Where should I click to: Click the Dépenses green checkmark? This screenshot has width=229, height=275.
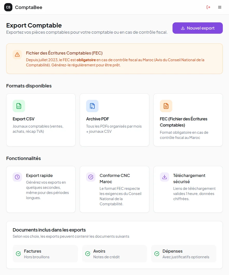[x=157, y=254]
